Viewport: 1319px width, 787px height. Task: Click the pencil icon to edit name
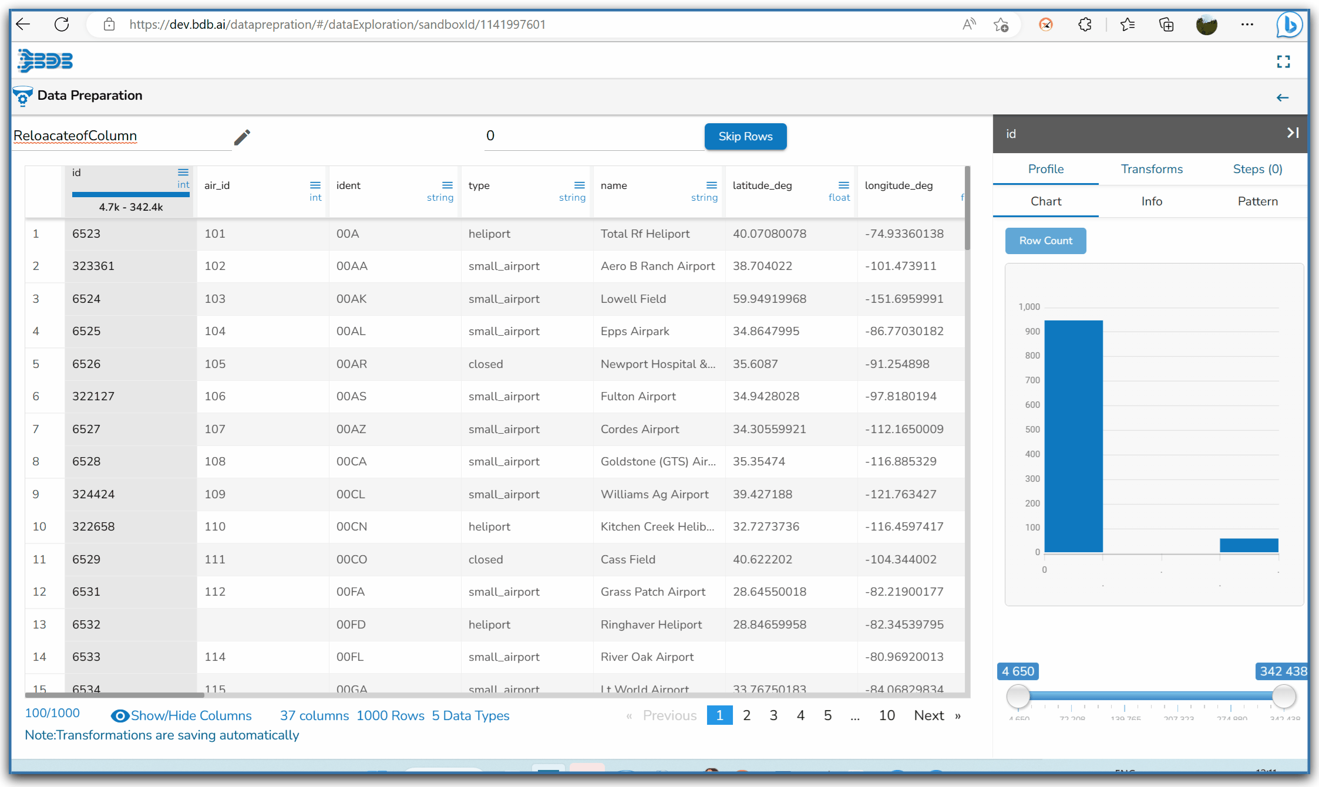(x=242, y=137)
